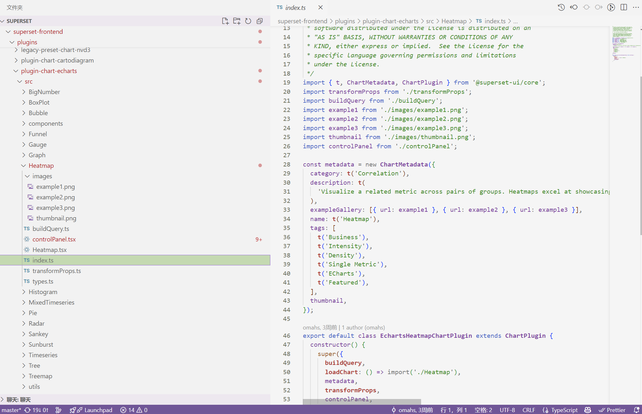Viewport: 642px width, 414px height.
Task: Click the notifications bell in status bar
Action: [x=636, y=410]
